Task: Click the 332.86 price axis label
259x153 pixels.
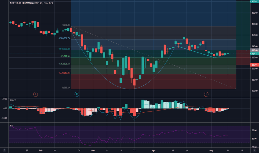Action: 254,50
